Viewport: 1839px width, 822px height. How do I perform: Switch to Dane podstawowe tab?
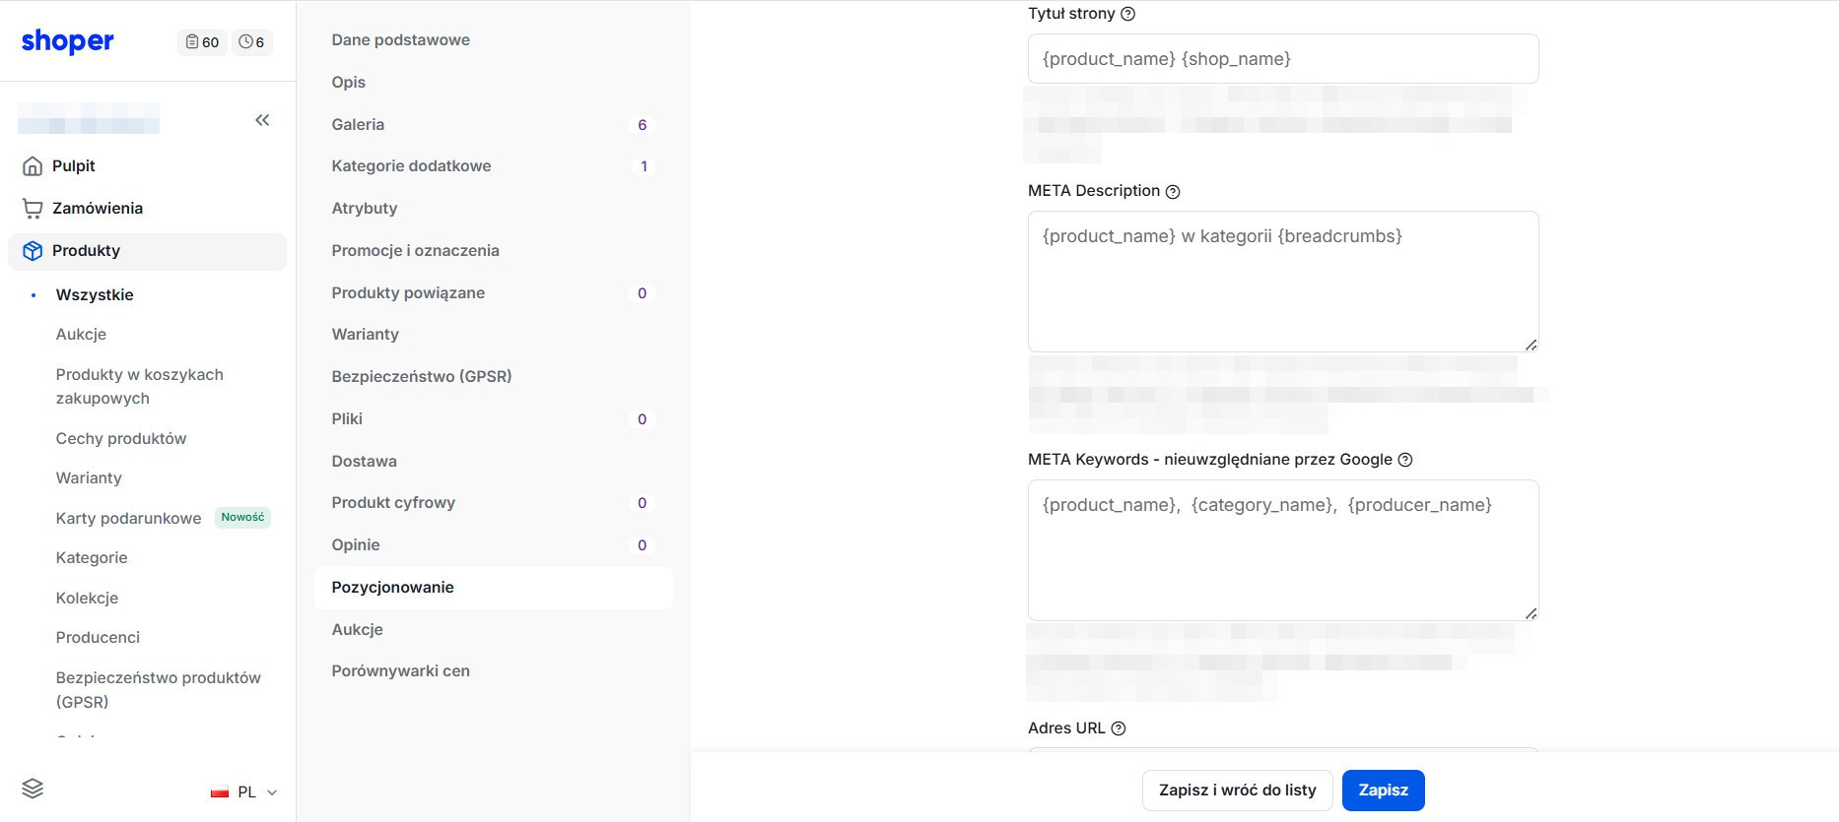[493, 40]
